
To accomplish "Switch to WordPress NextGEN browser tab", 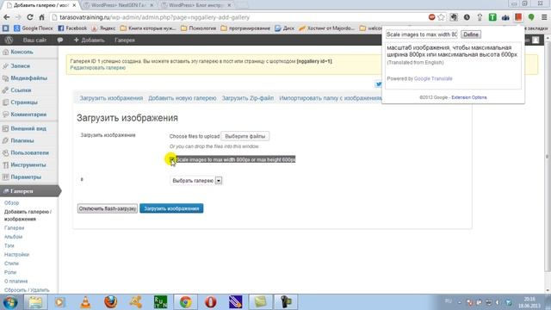I will [x=119, y=5].
